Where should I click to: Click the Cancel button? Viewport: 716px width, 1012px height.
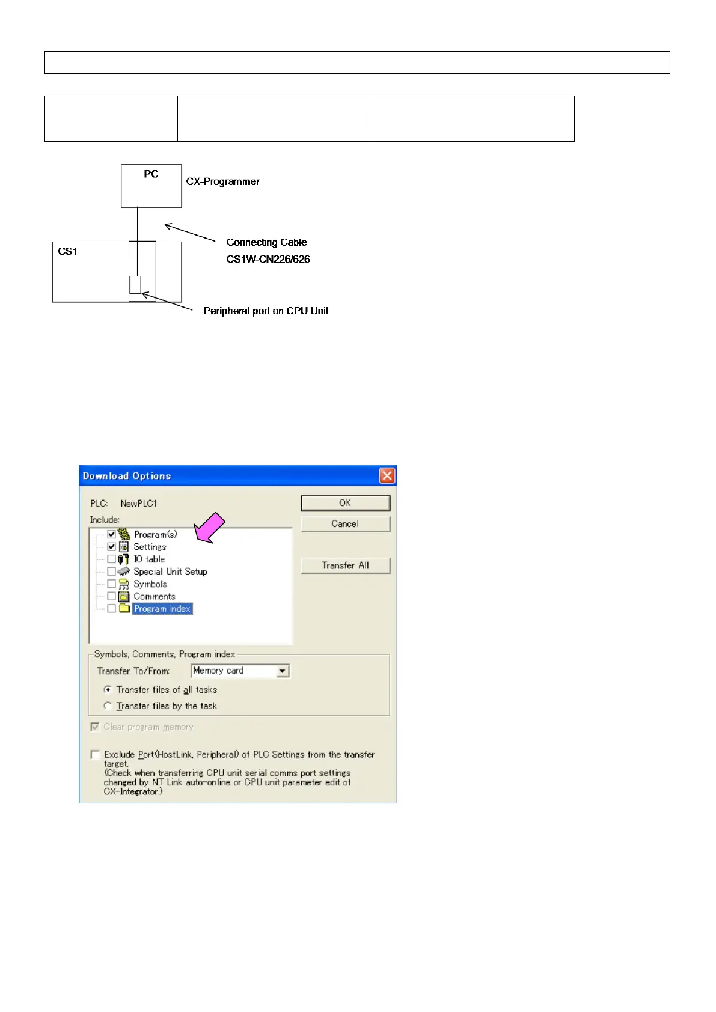(x=345, y=524)
